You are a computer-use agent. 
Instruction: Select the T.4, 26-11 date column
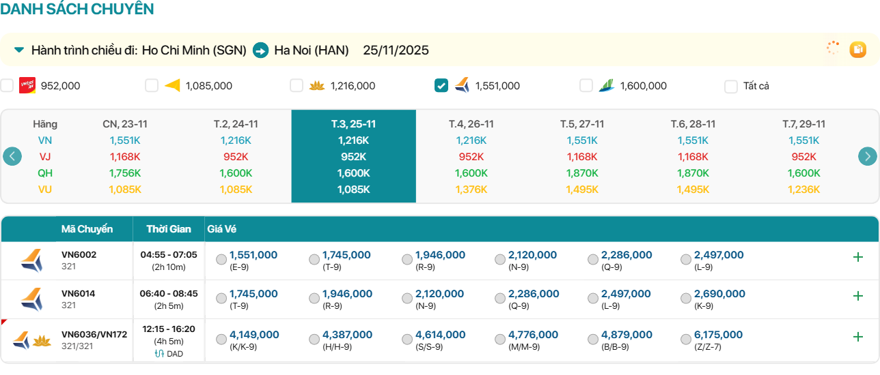click(471, 124)
